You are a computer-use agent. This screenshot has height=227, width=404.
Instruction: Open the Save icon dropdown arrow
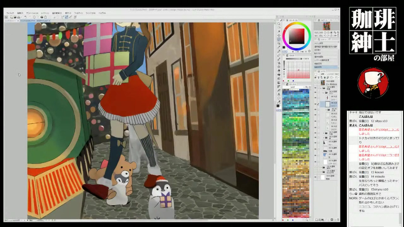click(21, 17)
